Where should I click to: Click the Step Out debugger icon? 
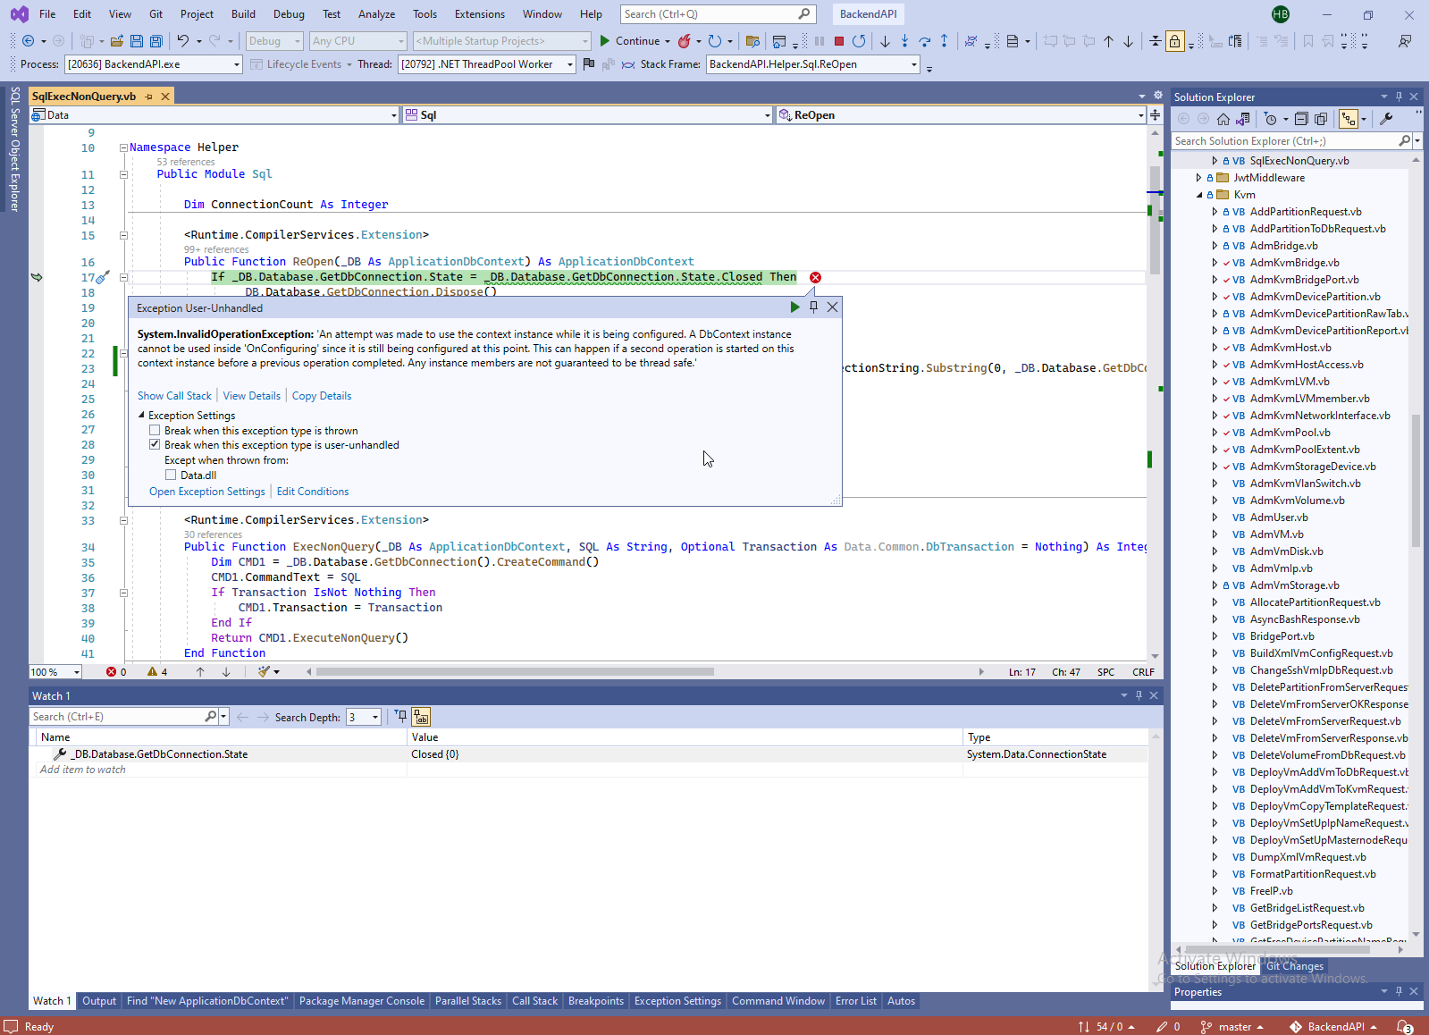tap(945, 41)
